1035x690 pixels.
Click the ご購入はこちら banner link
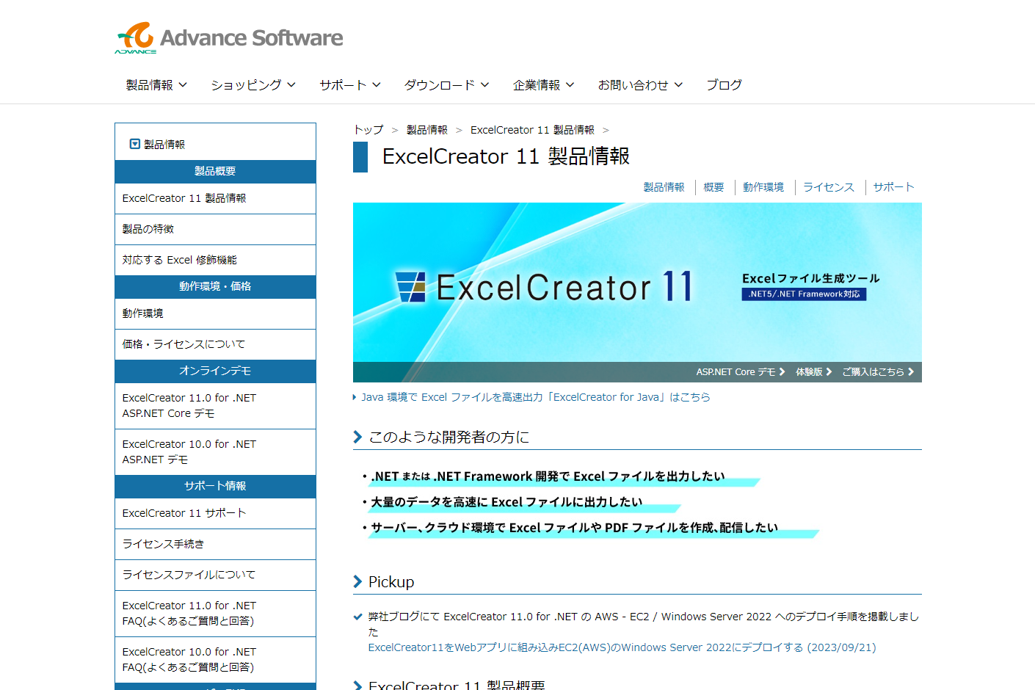click(x=878, y=372)
